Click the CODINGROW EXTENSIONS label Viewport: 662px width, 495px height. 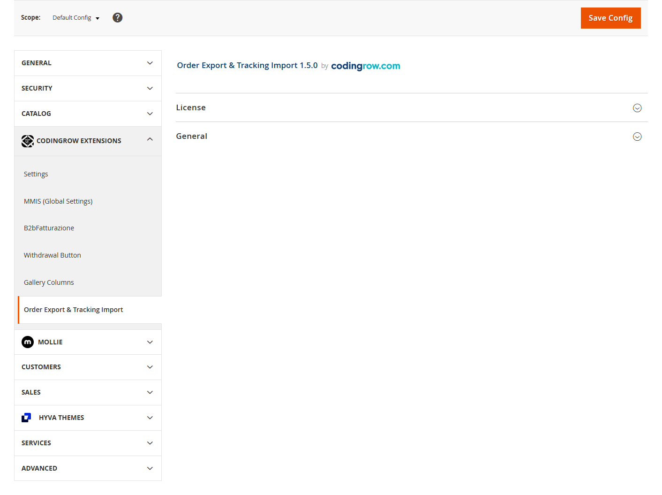click(x=79, y=141)
